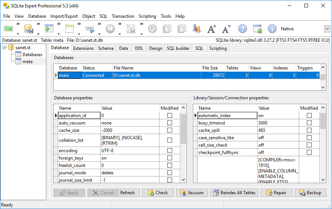
Task: Click the bar chart statistics toolbar icon
Action: [x=197, y=29]
